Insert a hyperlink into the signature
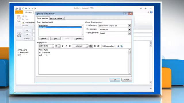The height and width of the screenshot is (103, 184). point(122,46)
